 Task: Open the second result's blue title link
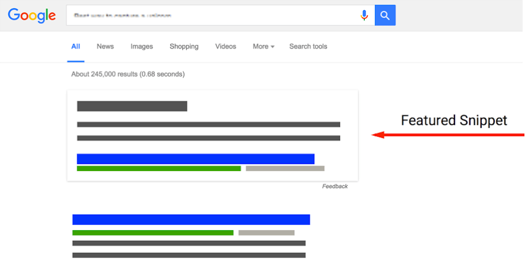click(x=191, y=220)
